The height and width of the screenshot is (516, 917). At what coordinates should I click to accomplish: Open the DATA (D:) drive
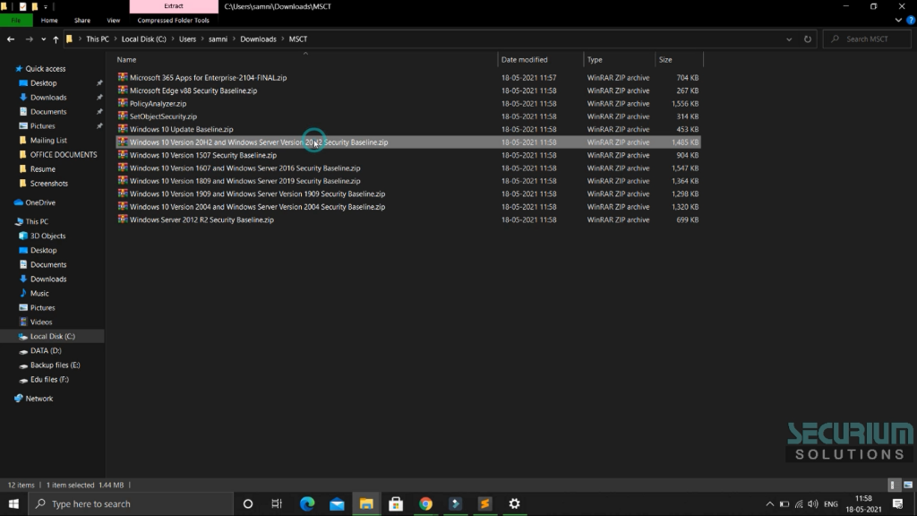pyautogui.click(x=46, y=350)
